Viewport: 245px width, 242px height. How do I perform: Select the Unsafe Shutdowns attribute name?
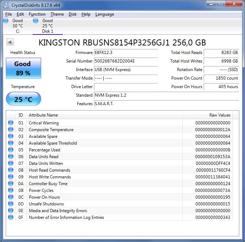click(x=46, y=204)
